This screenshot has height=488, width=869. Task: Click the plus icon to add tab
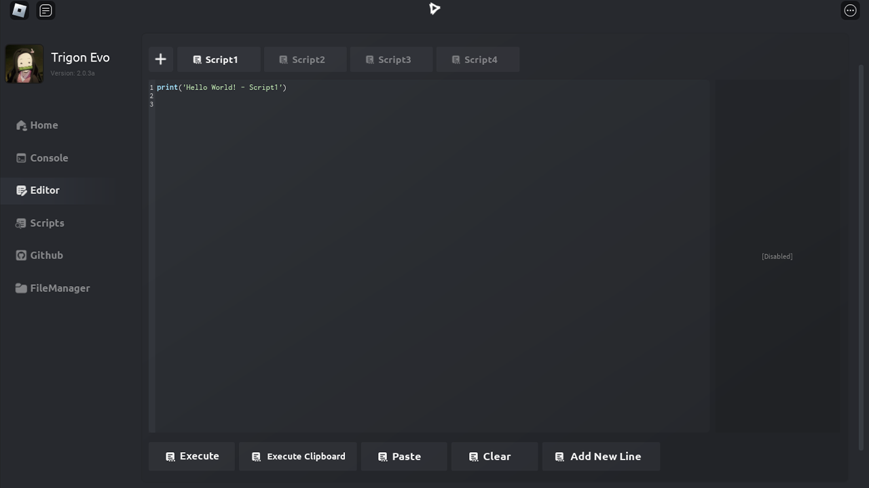pyautogui.click(x=160, y=60)
